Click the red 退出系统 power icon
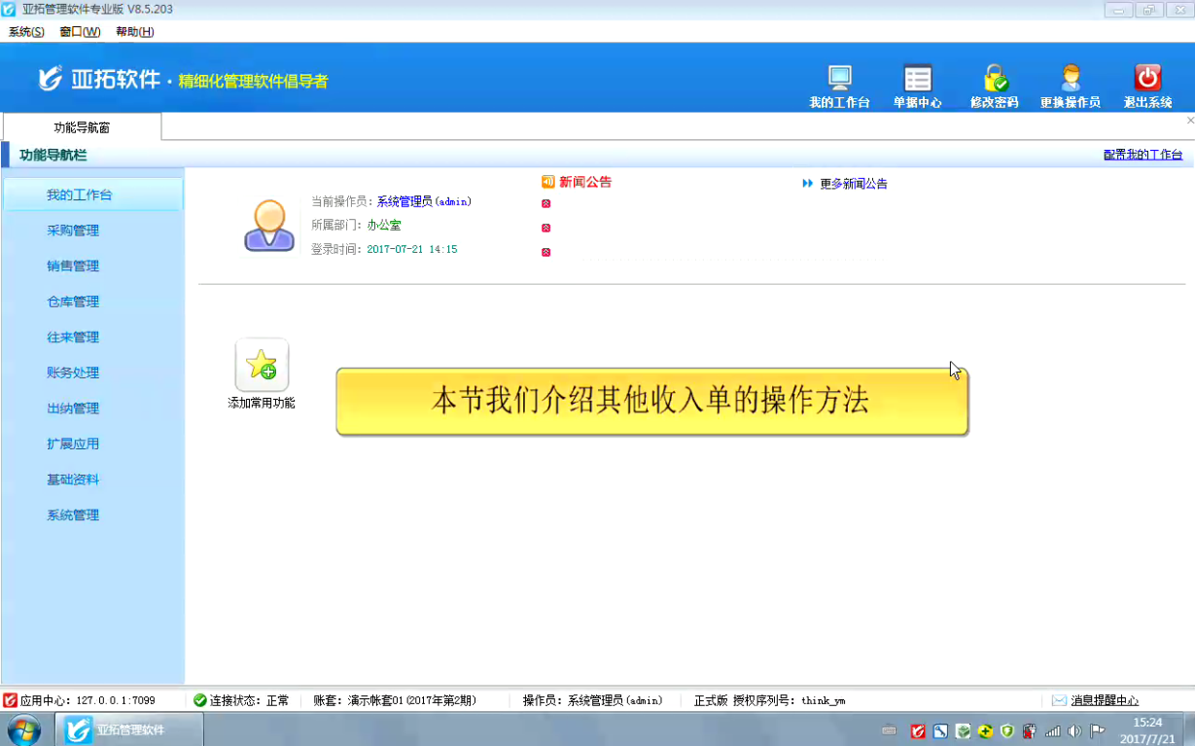The height and width of the screenshot is (746, 1195). [x=1147, y=80]
